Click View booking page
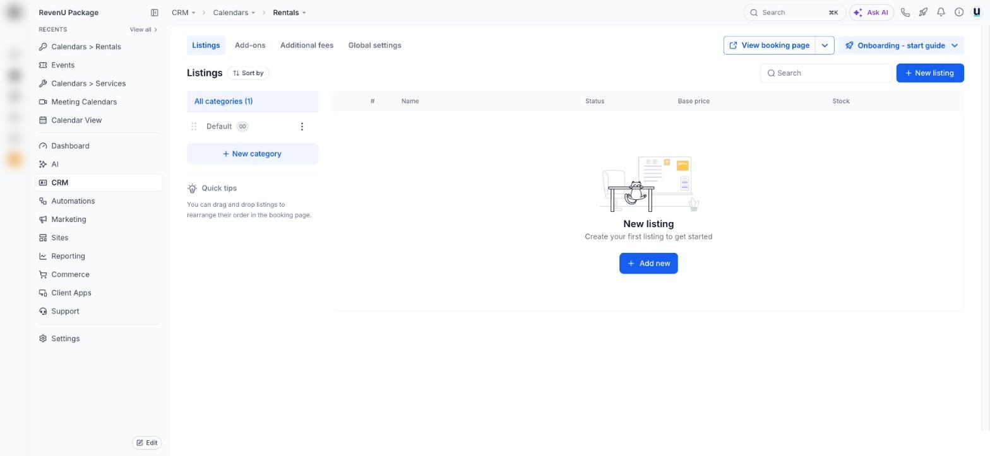990x456 pixels. tap(770, 45)
